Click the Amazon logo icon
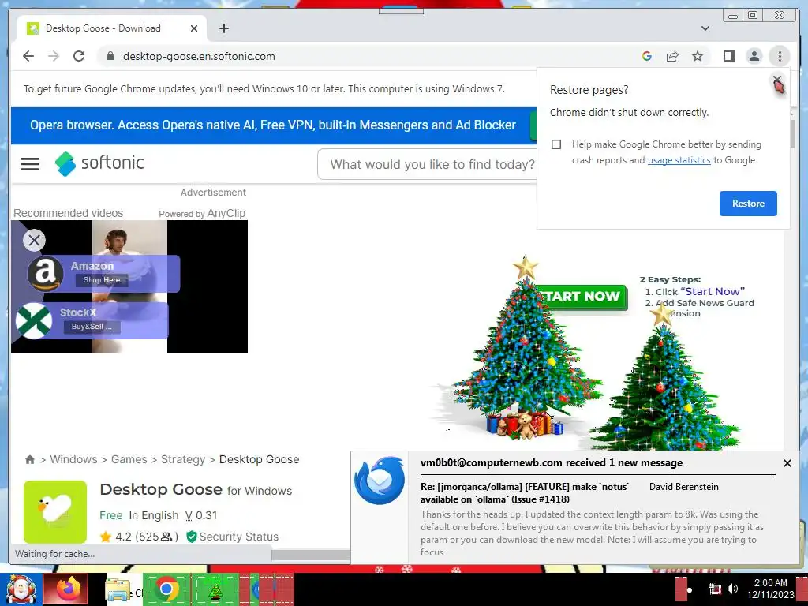Viewport: 808px width, 606px height. 45,274
